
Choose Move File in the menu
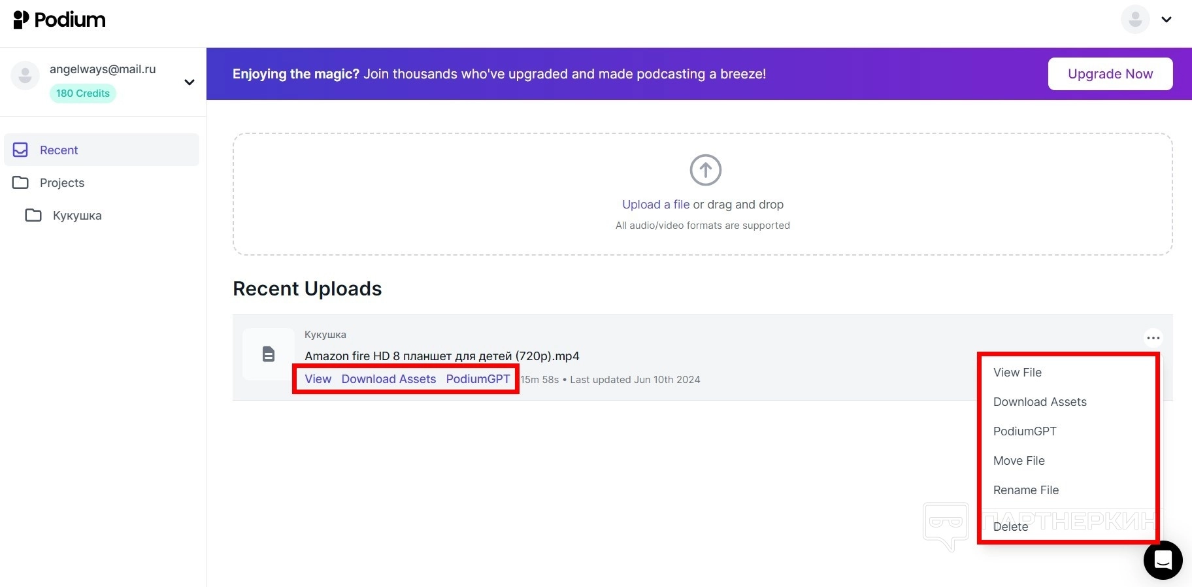(x=1019, y=461)
